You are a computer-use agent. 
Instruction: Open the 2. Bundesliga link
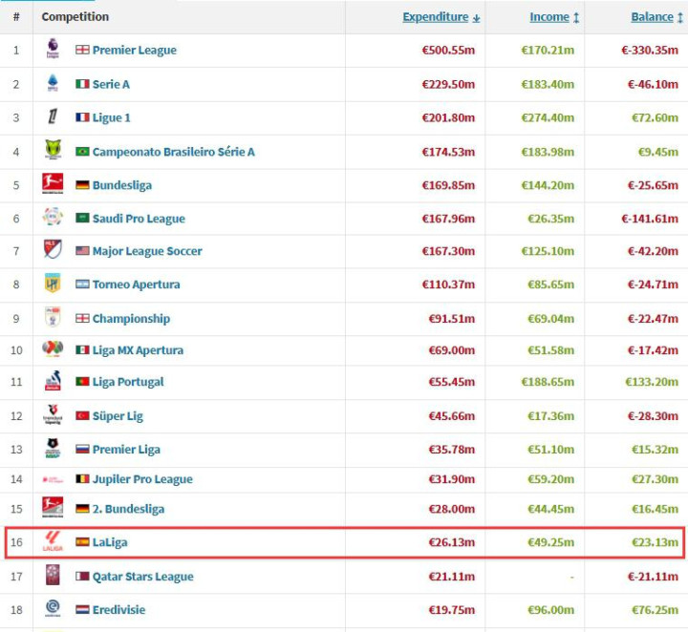tap(129, 509)
